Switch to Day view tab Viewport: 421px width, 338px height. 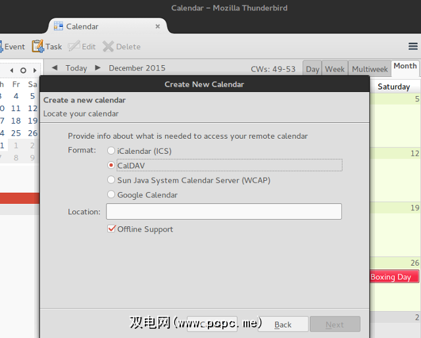pyautogui.click(x=312, y=69)
